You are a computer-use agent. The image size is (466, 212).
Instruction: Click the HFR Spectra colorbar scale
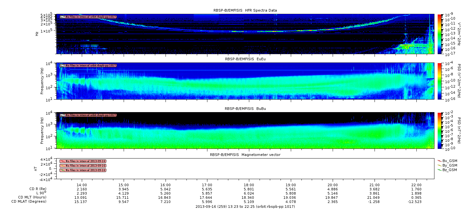(x=439, y=34)
